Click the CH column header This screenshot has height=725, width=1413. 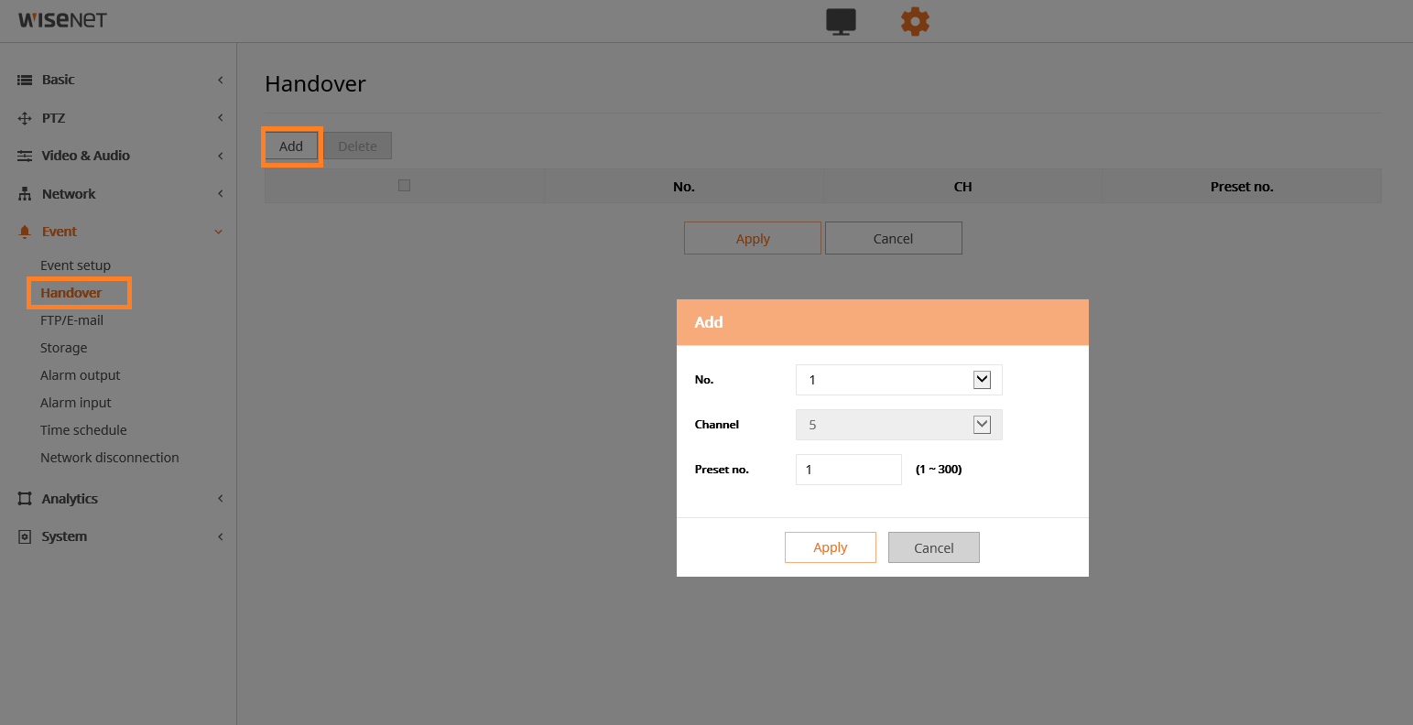coord(962,187)
